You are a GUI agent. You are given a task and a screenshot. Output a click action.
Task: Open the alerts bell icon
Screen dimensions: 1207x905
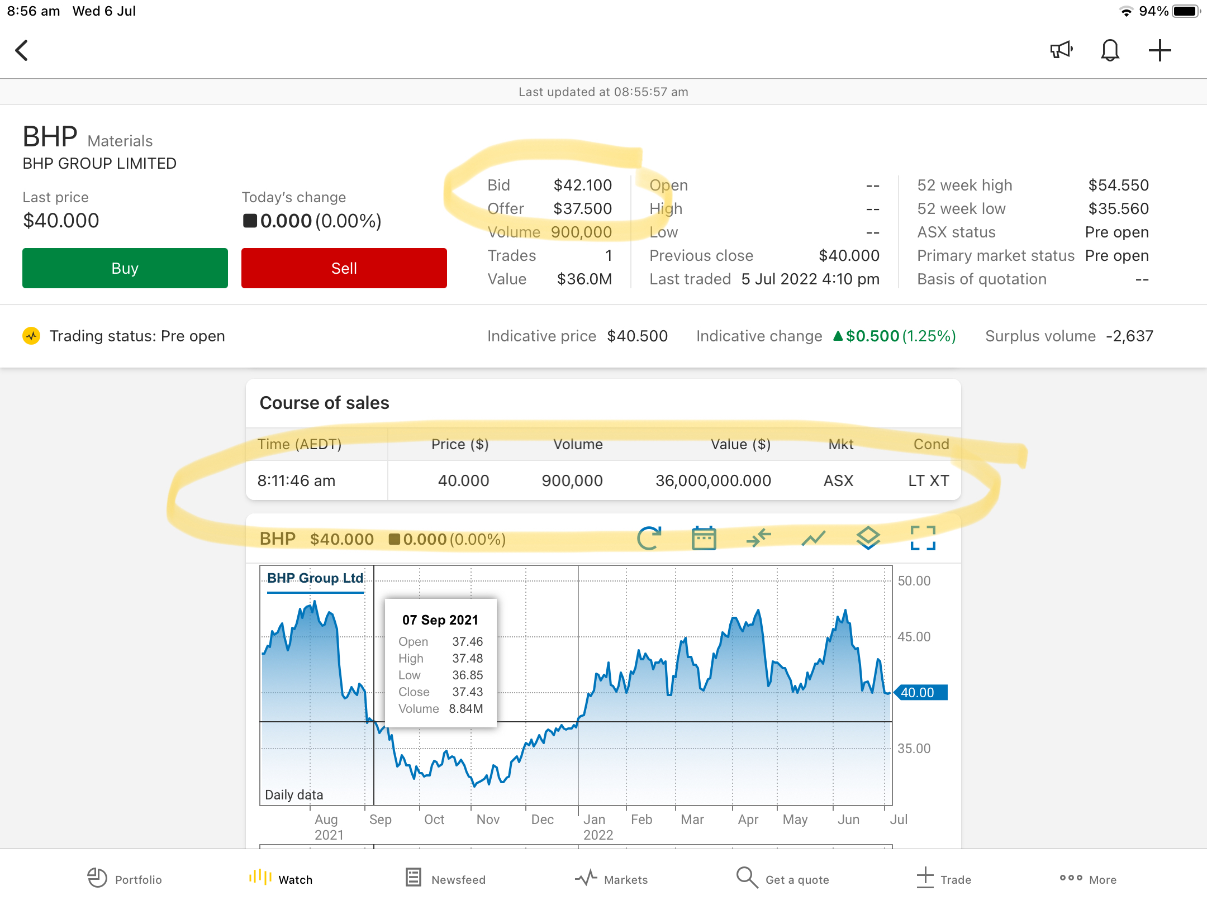coord(1110,50)
